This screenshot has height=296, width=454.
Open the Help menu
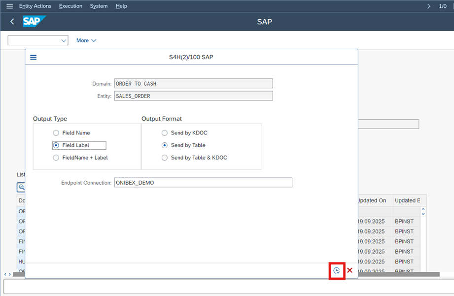click(121, 6)
